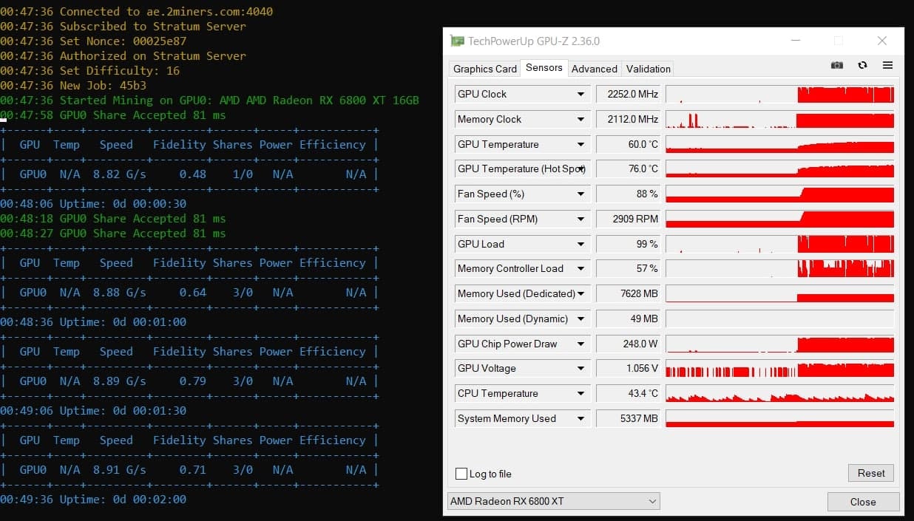This screenshot has height=521, width=914.
Task: Click the Reset button
Action: [870, 473]
